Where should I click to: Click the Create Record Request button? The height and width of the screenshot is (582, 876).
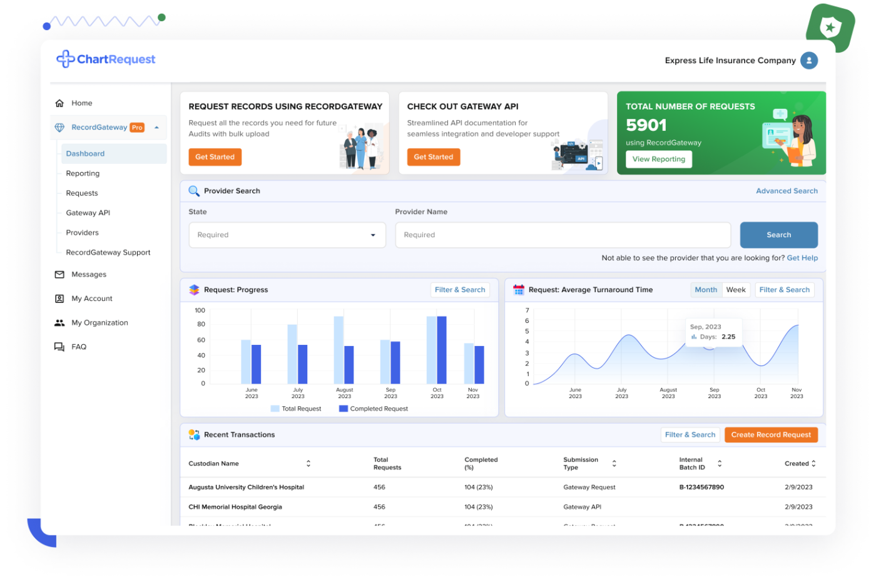coord(771,435)
